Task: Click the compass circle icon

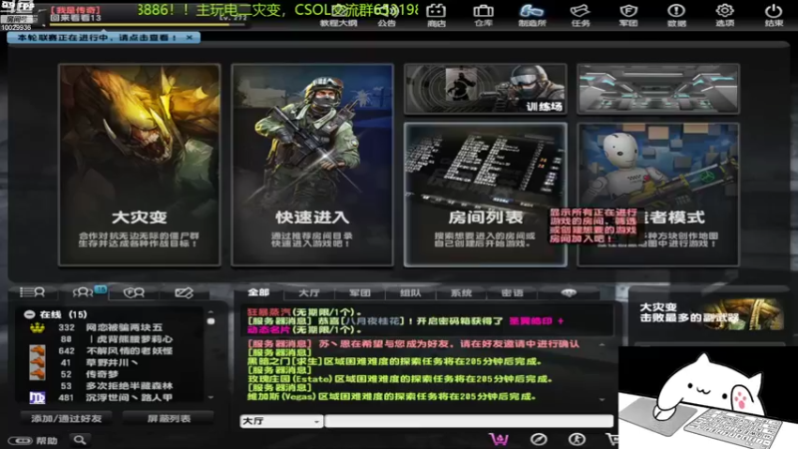Action: [539, 439]
